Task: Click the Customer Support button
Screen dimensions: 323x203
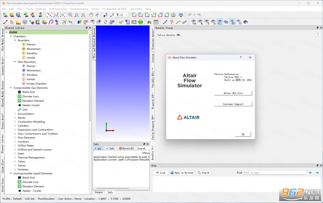Action: [x=233, y=104]
